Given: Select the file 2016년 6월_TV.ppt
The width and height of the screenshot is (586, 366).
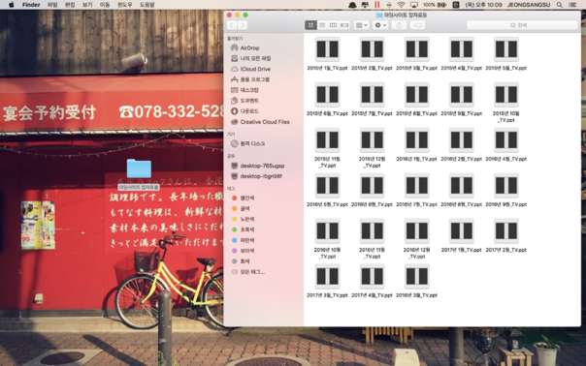Looking at the screenshot, I should point(372,191).
